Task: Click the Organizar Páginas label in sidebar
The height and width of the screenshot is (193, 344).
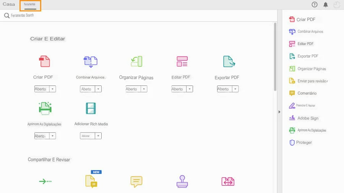Action: (312, 69)
